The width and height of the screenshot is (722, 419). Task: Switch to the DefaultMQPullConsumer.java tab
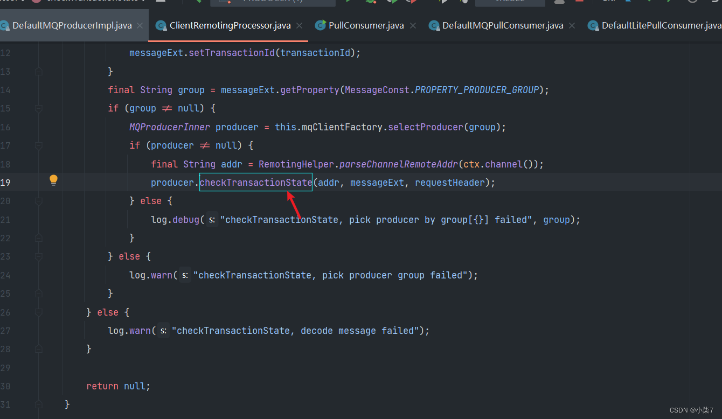pyautogui.click(x=501, y=25)
